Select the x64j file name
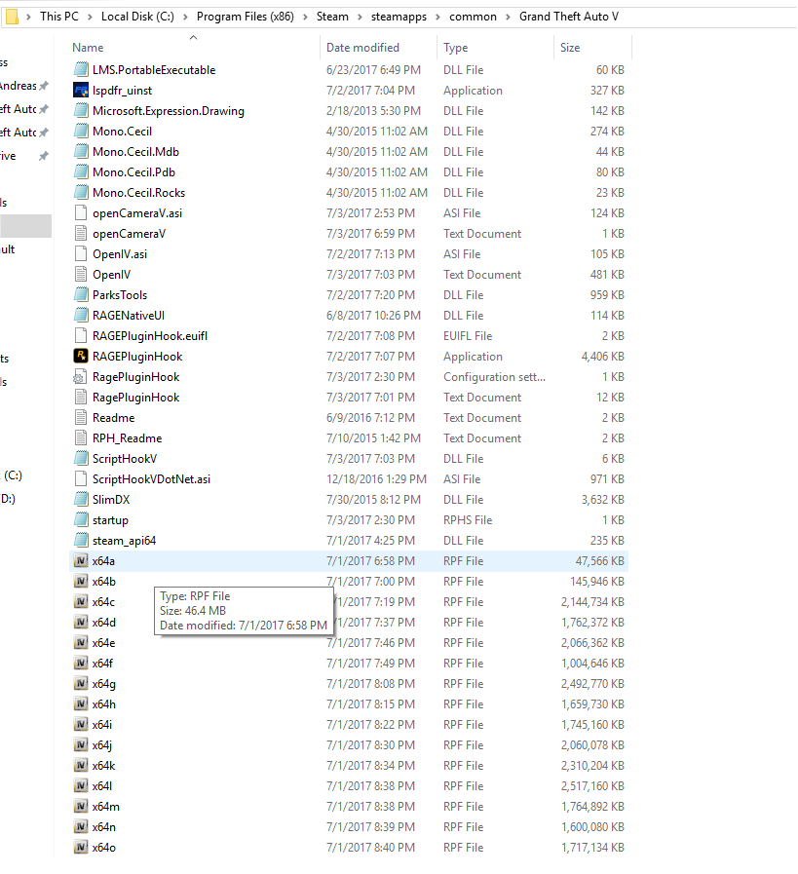 (102, 745)
